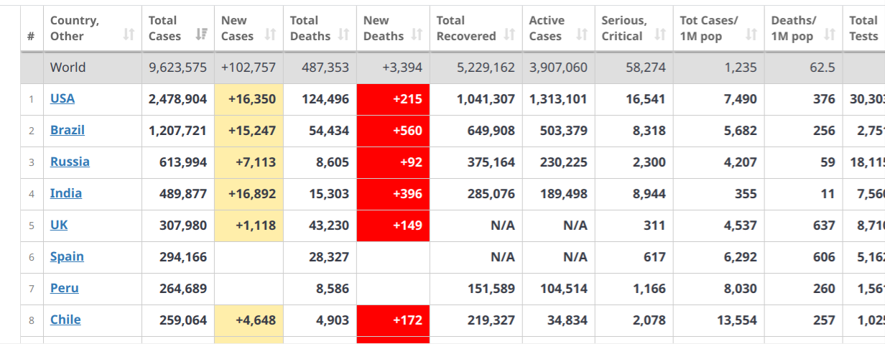Screen dimensions: 885x344
Task: Sort by New Cases column arrows
Action: coord(270,34)
